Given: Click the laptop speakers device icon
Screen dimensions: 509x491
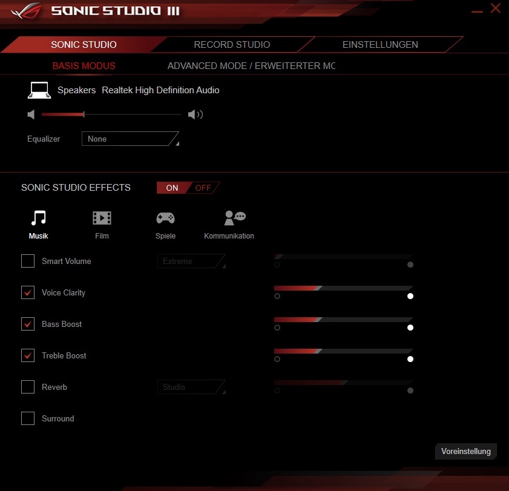Looking at the screenshot, I should pos(39,90).
